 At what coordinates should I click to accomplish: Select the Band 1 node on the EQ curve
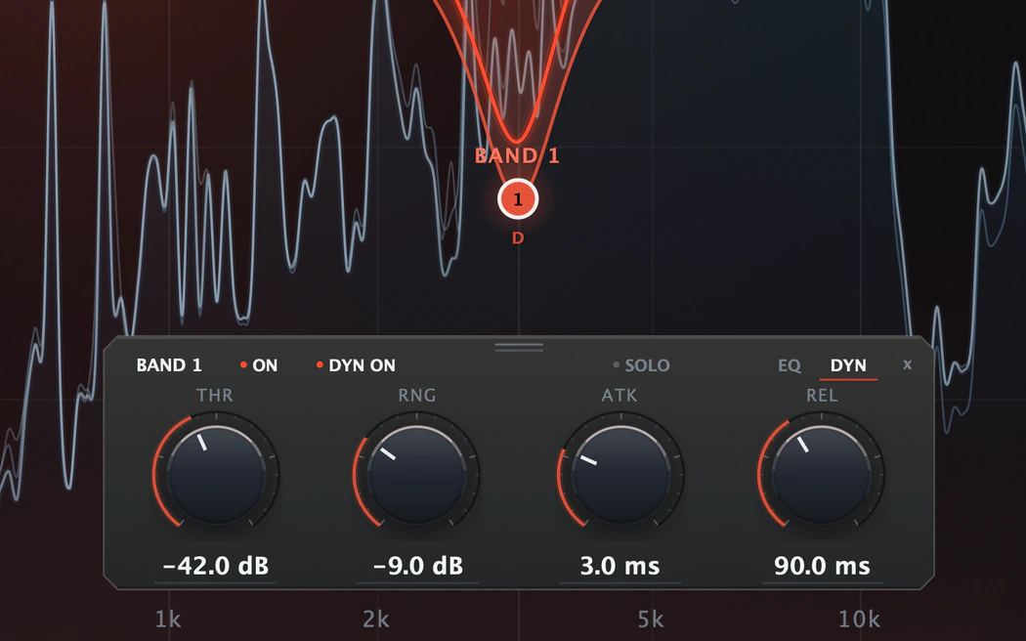518,198
